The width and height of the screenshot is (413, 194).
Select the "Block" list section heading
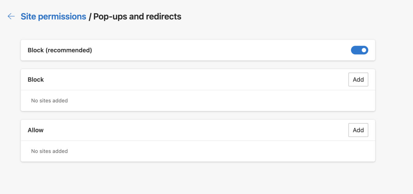point(36,80)
